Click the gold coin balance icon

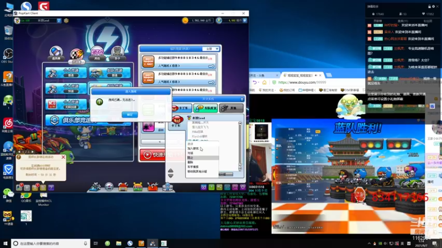[185, 20]
